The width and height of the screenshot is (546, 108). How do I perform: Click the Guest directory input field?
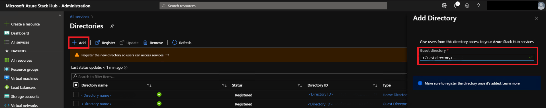point(477,58)
